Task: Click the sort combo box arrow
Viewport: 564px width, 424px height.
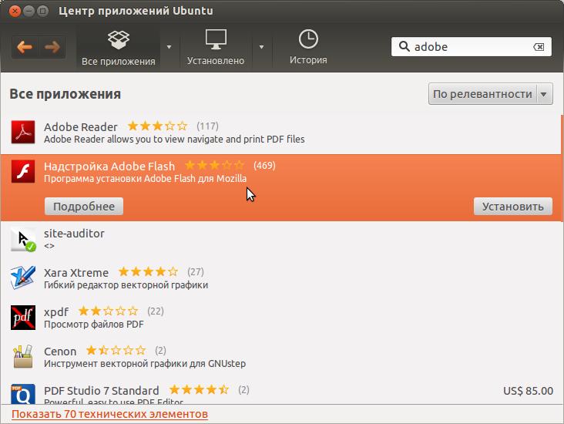Action: pos(544,94)
